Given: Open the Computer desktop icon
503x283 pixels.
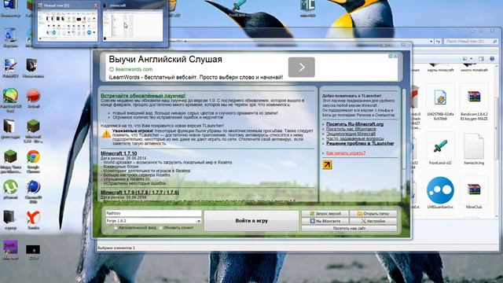Looking at the screenshot, I should click(10, 5).
